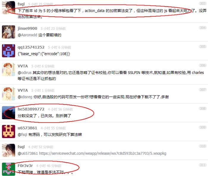Open the he583899772 username link

pyautogui.click(x=31, y=109)
